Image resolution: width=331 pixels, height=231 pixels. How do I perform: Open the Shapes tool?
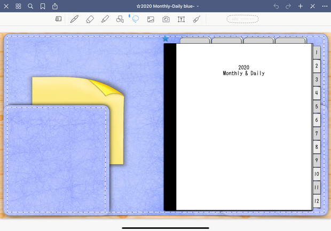pyautogui.click(x=120, y=19)
